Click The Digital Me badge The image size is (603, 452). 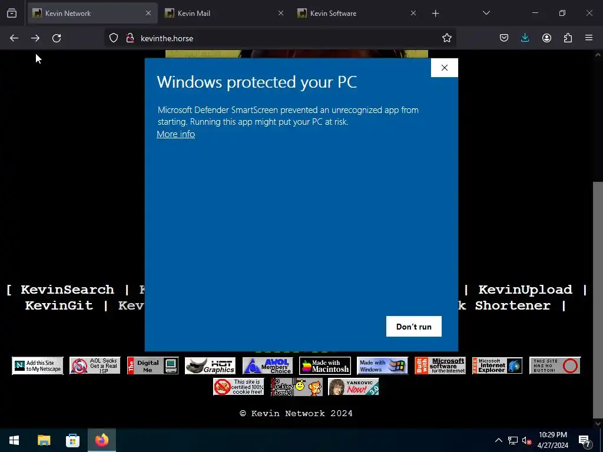(153, 365)
